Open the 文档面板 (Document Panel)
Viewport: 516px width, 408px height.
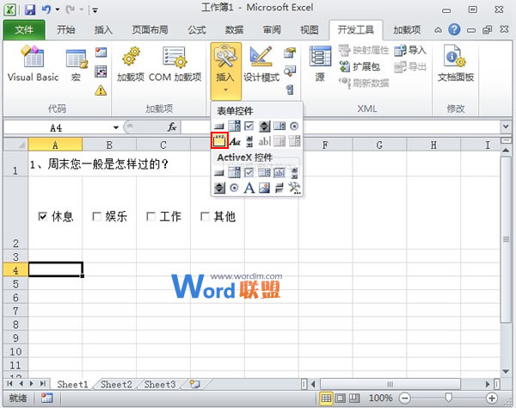coord(456,65)
